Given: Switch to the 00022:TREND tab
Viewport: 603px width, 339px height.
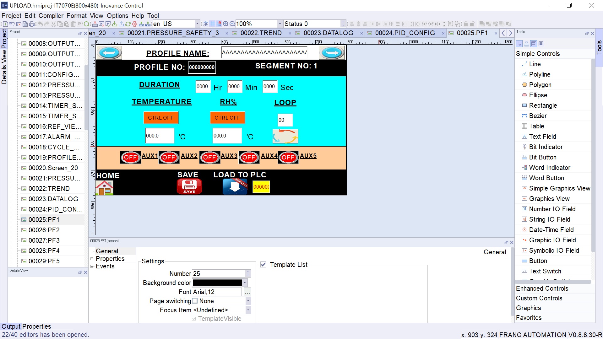Looking at the screenshot, I should (261, 33).
